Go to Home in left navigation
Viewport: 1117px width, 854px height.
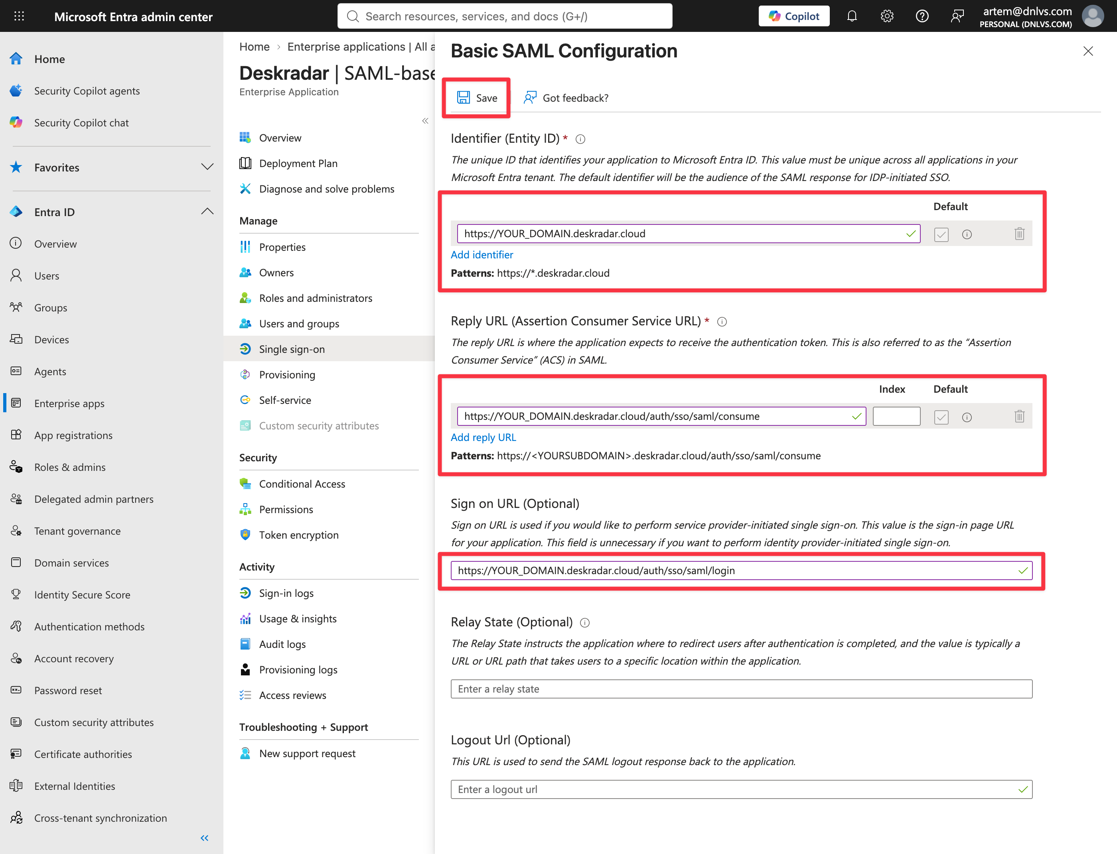(49, 59)
